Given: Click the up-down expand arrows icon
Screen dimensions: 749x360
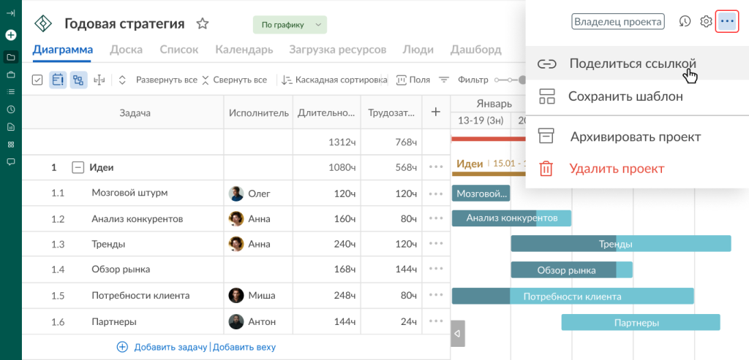Looking at the screenshot, I should click(122, 80).
